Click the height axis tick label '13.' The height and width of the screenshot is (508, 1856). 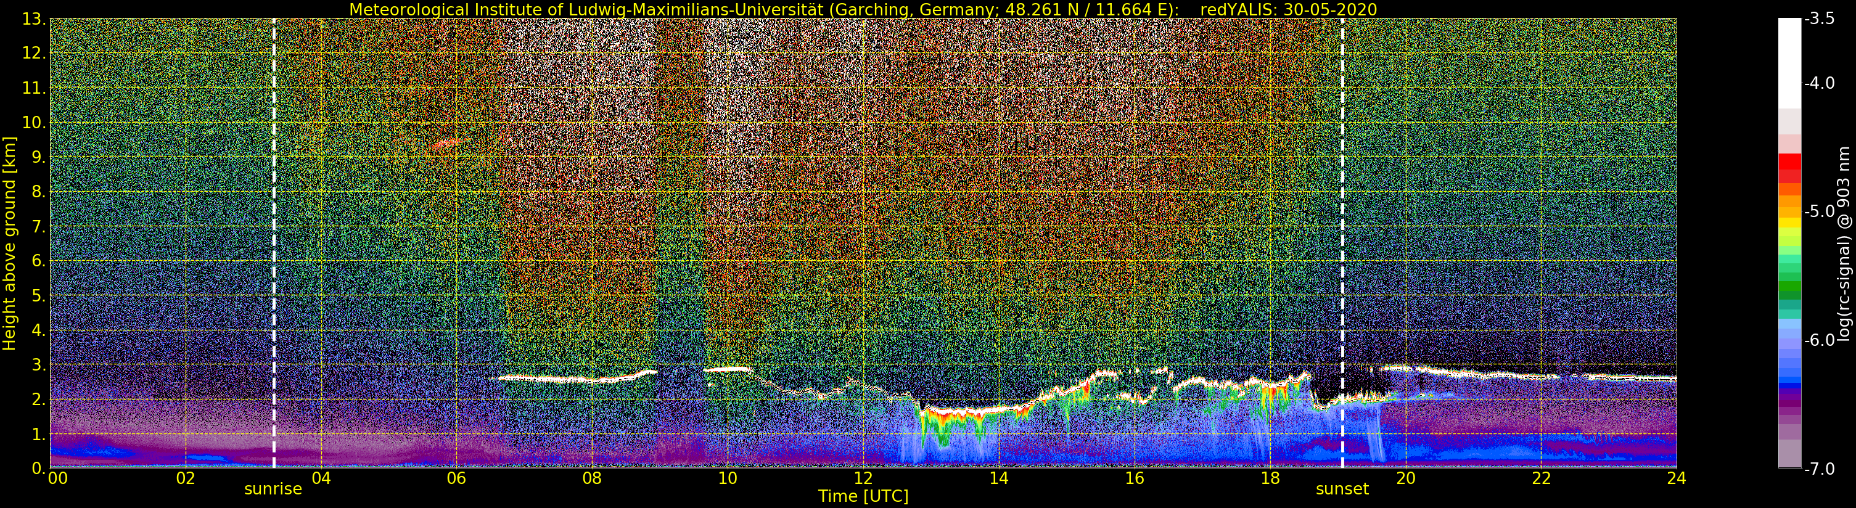point(35,20)
